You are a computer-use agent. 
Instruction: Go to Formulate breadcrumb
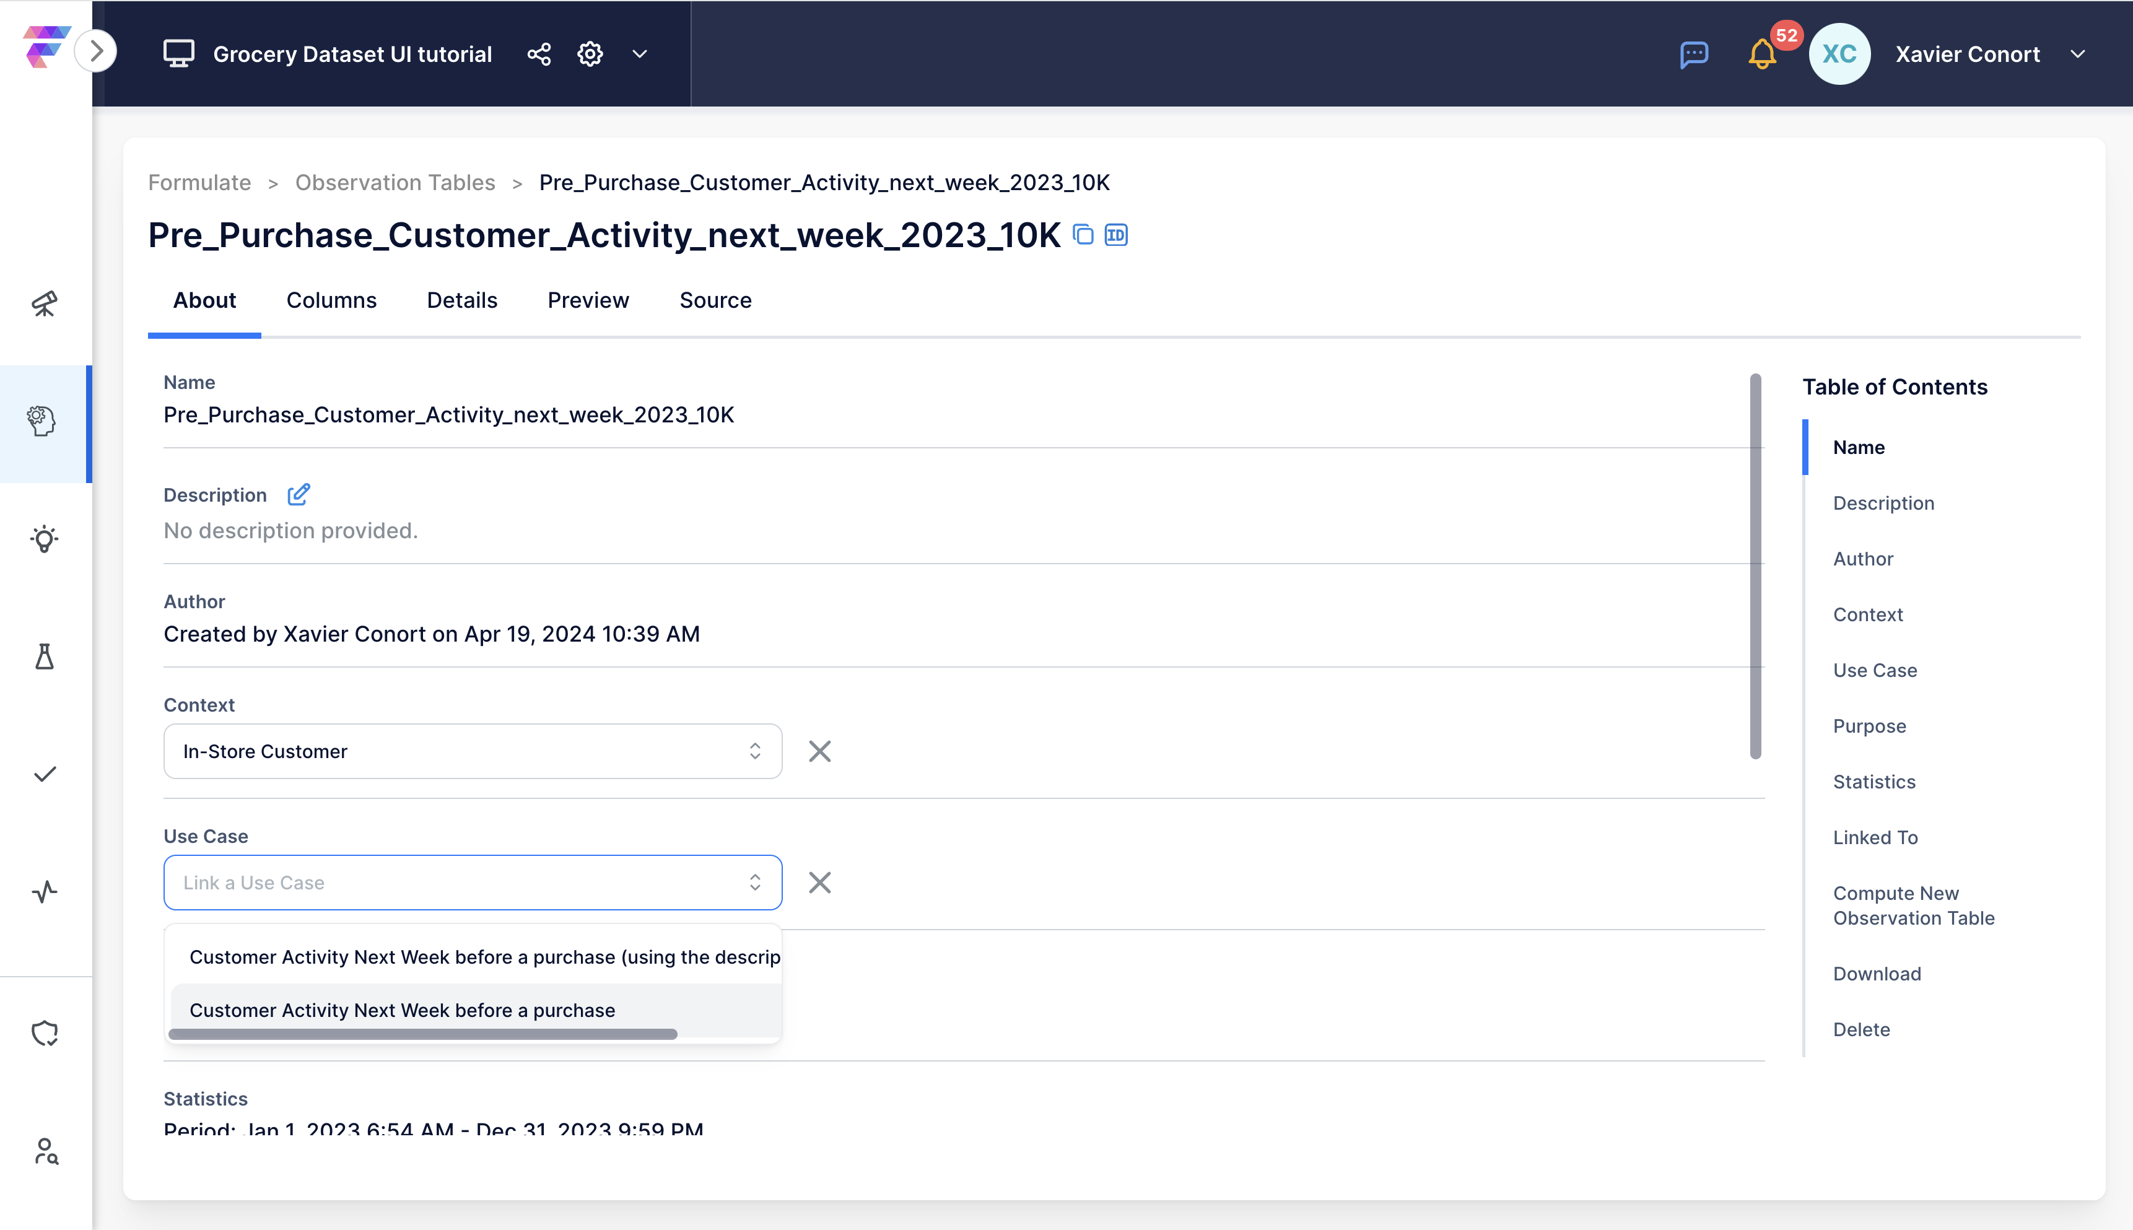click(x=199, y=183)
